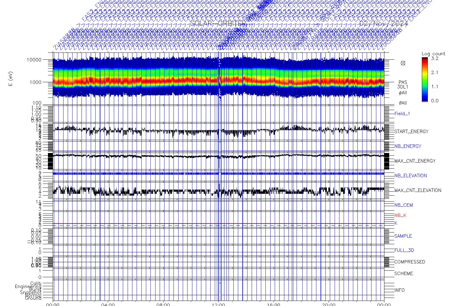Click the Burst mode label in INFO panel

click(x=35, y=289)
